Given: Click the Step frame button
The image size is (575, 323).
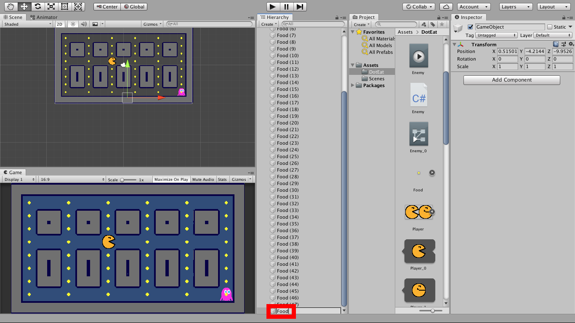Looking at the screenshot, I should pyautogui.click(x=300, y=7).
